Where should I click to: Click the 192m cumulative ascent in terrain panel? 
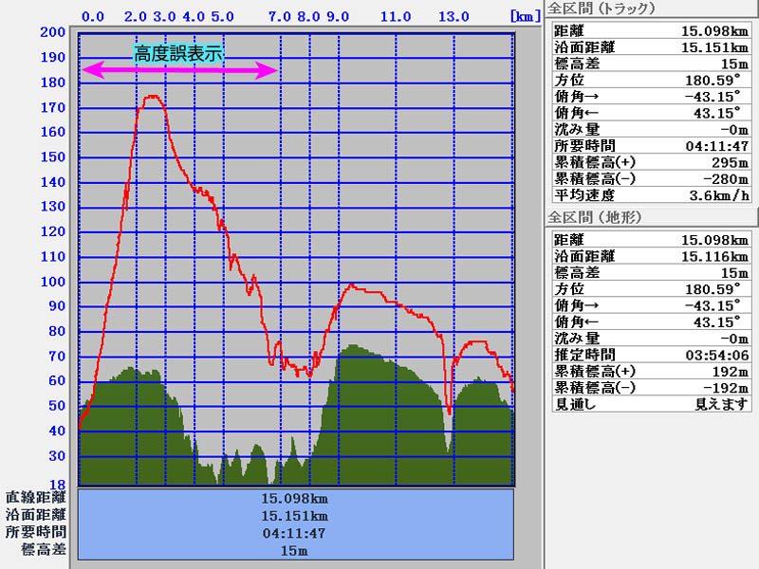pos(731,371)
